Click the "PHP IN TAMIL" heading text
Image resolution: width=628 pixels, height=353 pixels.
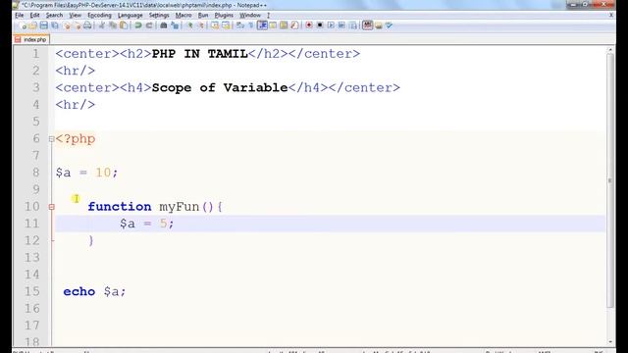200,54
